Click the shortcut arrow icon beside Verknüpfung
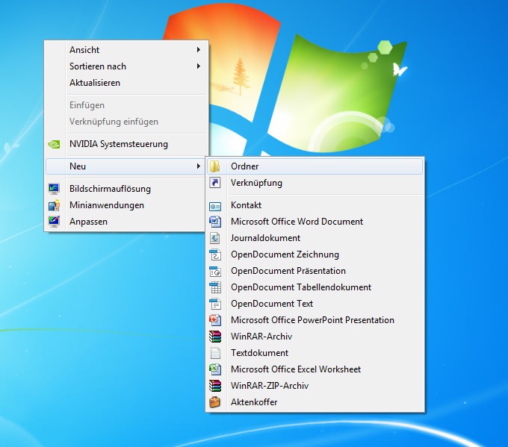508x447 pixels. point(215,183)
